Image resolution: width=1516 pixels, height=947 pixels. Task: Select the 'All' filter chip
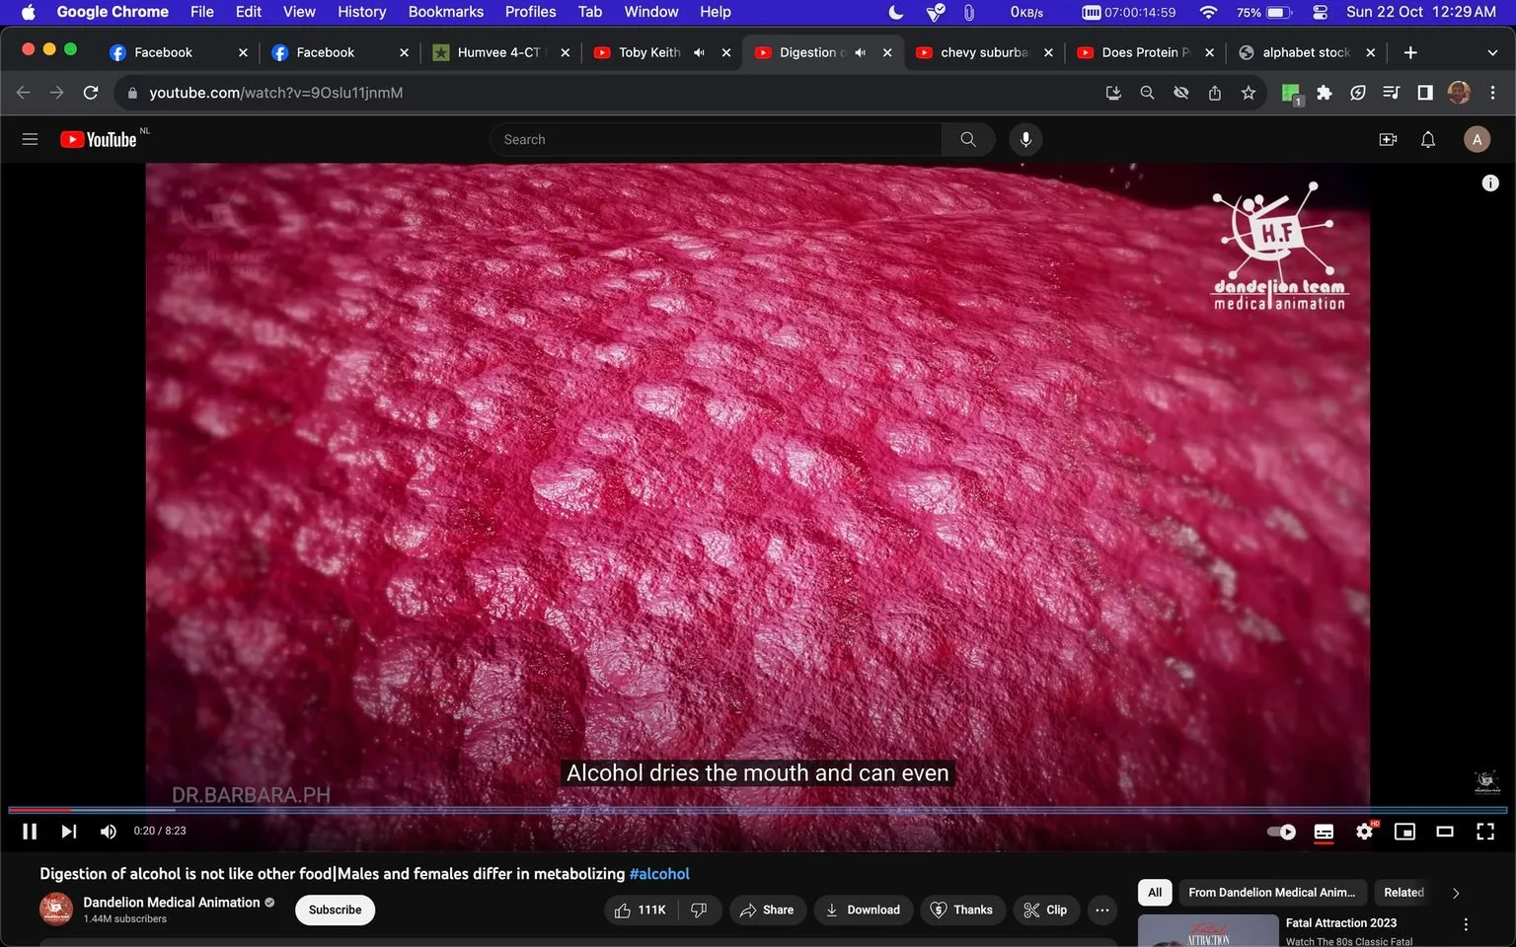tap(1154, 892)
